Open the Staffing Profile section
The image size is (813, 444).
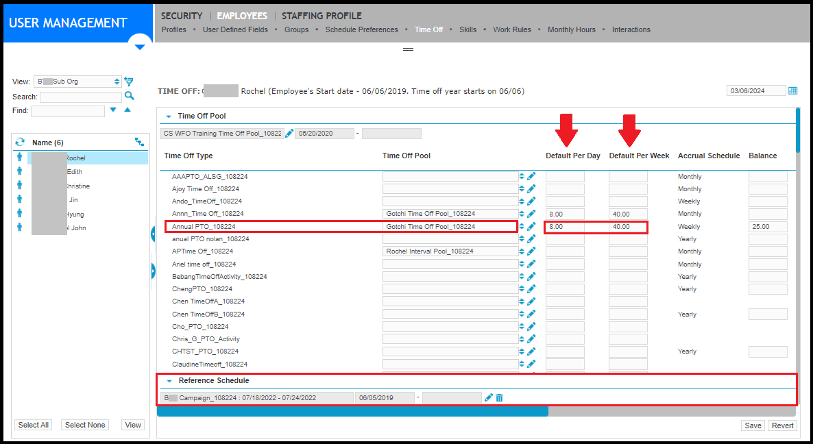coord(321,16)
